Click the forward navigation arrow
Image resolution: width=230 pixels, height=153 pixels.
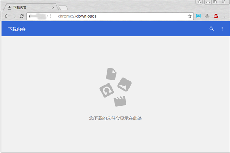click(14, 16)
